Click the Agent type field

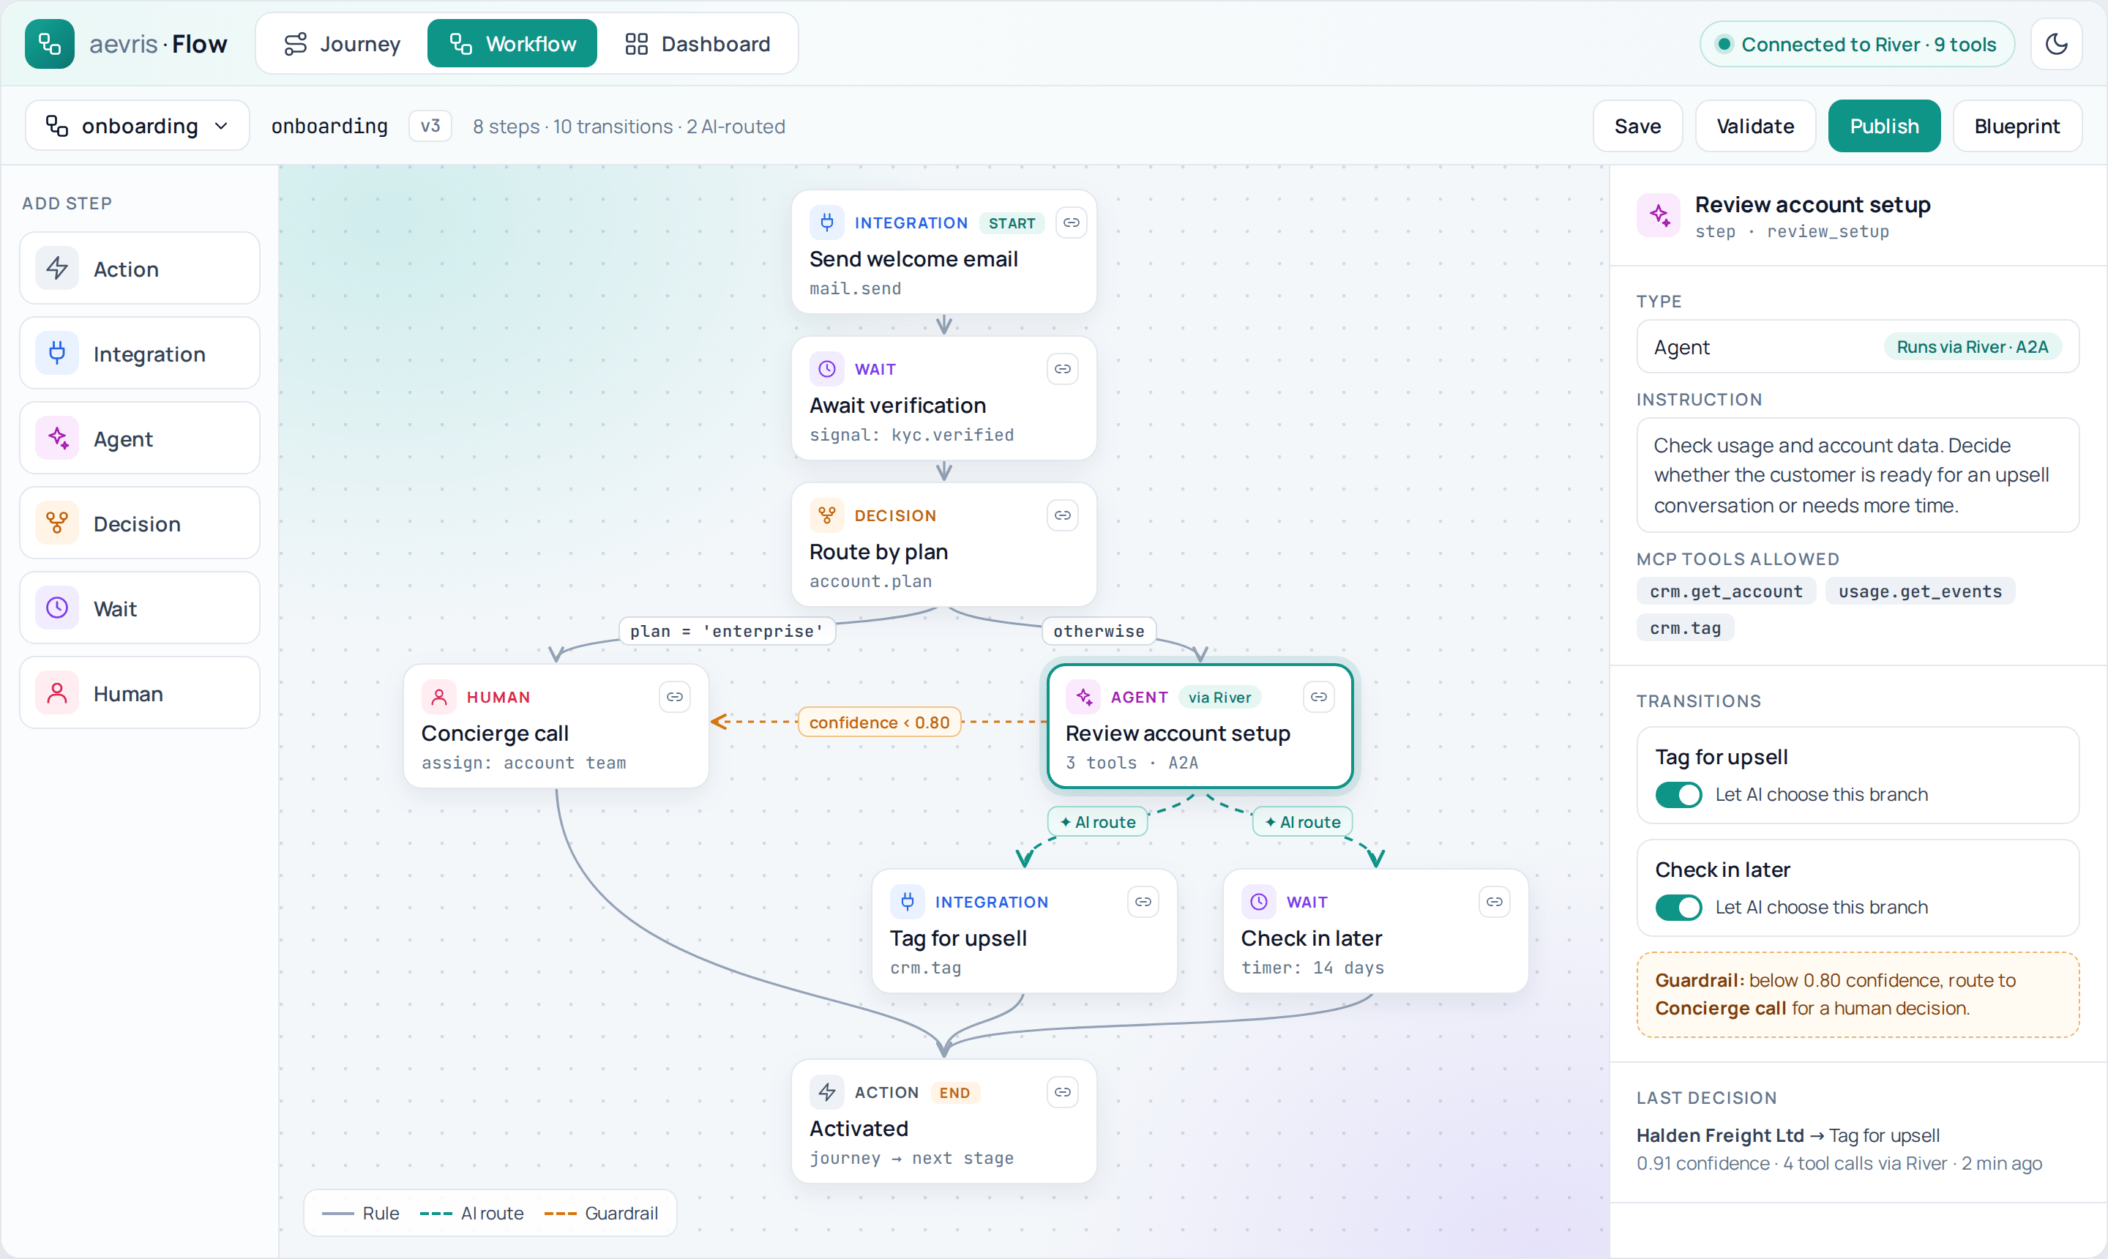coord(1858,347)
